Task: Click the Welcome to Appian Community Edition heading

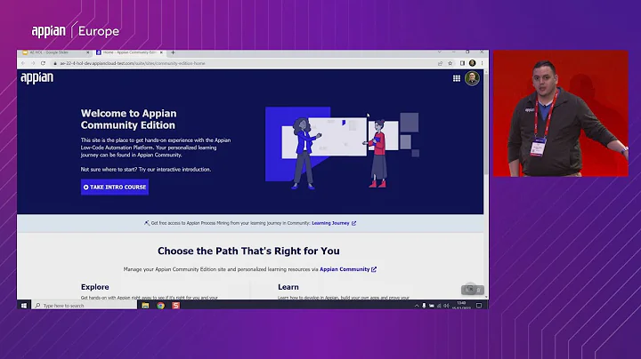Action: point(129,119)
